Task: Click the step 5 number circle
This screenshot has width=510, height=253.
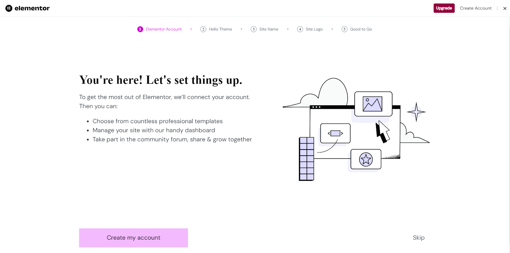Action: click(x=345, y=29)
